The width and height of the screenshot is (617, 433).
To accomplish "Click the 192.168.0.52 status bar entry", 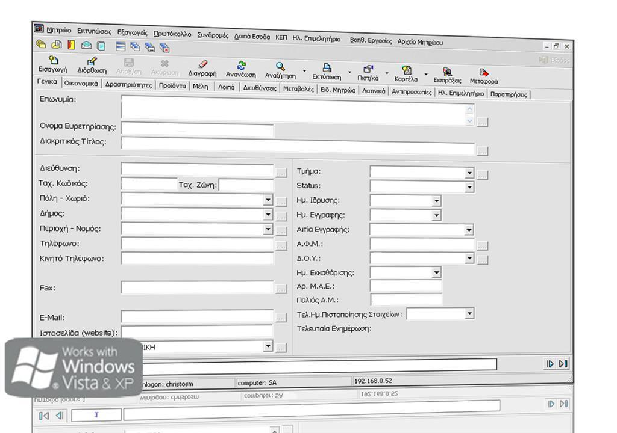I will coord(374,381).
